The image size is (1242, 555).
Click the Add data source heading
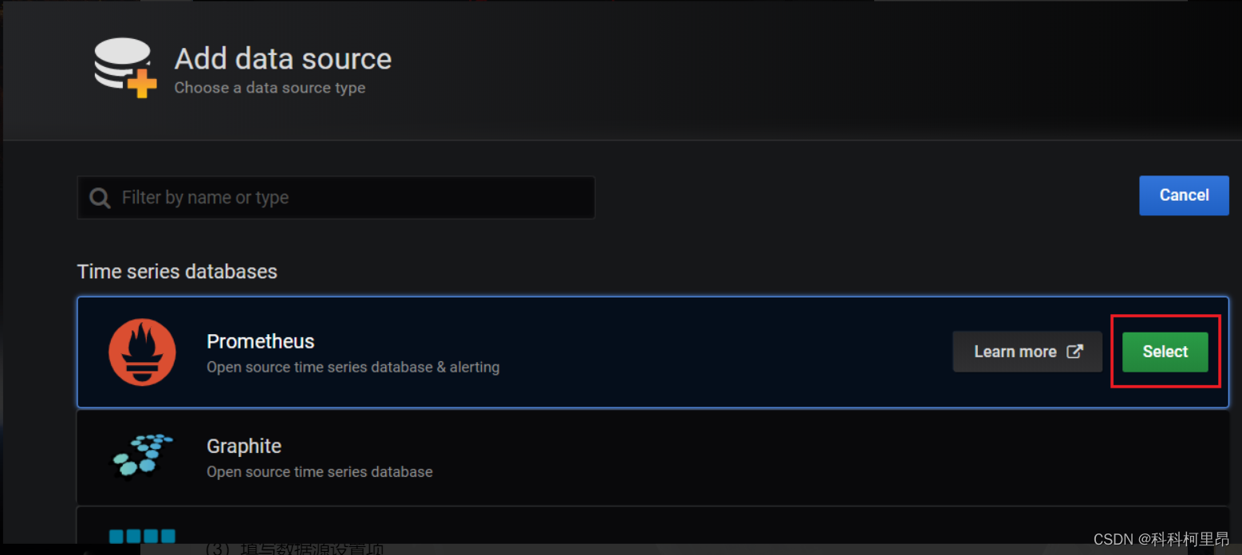[x=283, y=59]
